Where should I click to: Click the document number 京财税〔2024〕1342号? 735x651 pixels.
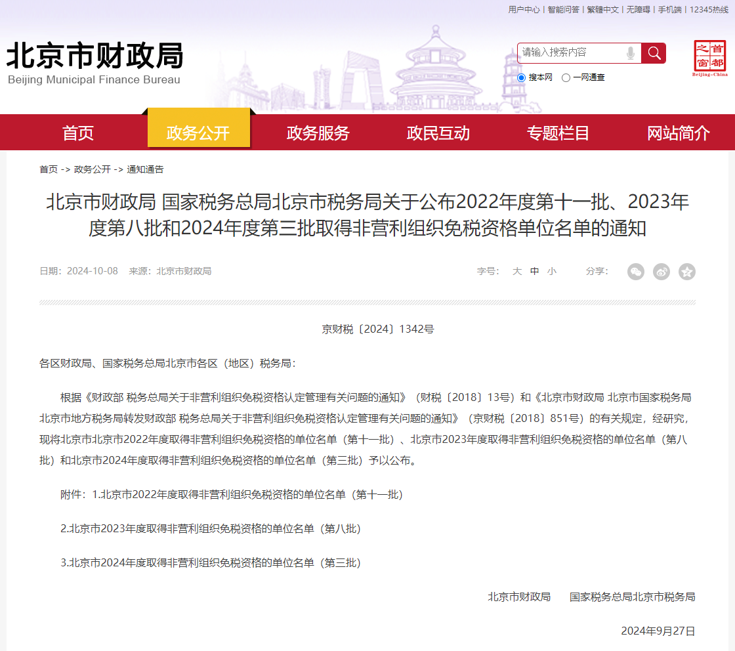click(x=378, y=329)
